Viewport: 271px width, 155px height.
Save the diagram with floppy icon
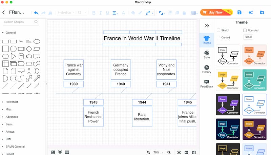[239, 12]
